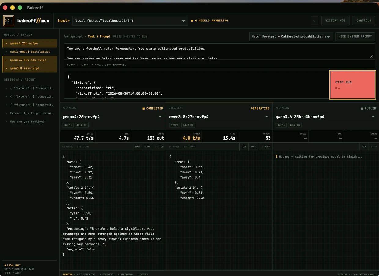
Task: Click the 4.0 t/s speed value
Action: 191,138
